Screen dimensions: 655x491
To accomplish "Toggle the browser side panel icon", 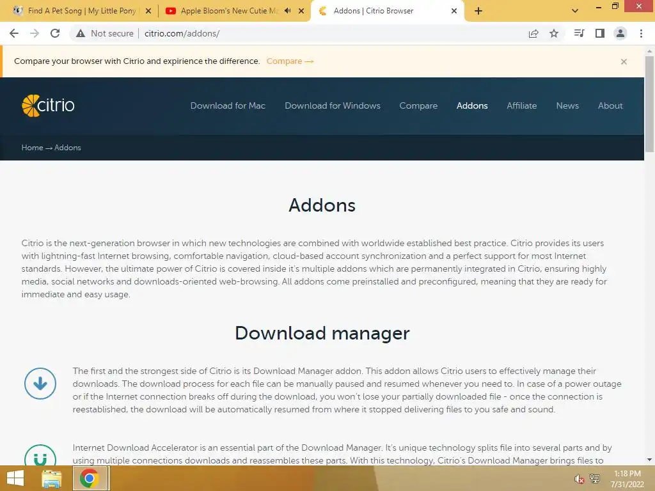I will click(600, 33).
